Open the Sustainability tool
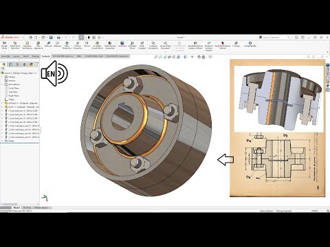Image resolution: width=330 pixels, height=247 pixels. [250, 45]
